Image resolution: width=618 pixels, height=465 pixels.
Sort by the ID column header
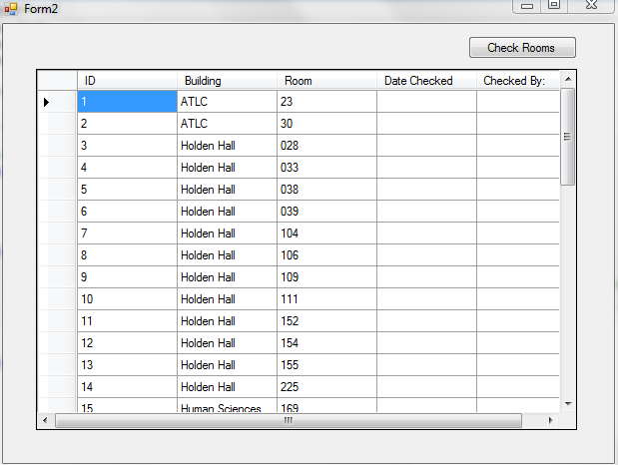127,81
